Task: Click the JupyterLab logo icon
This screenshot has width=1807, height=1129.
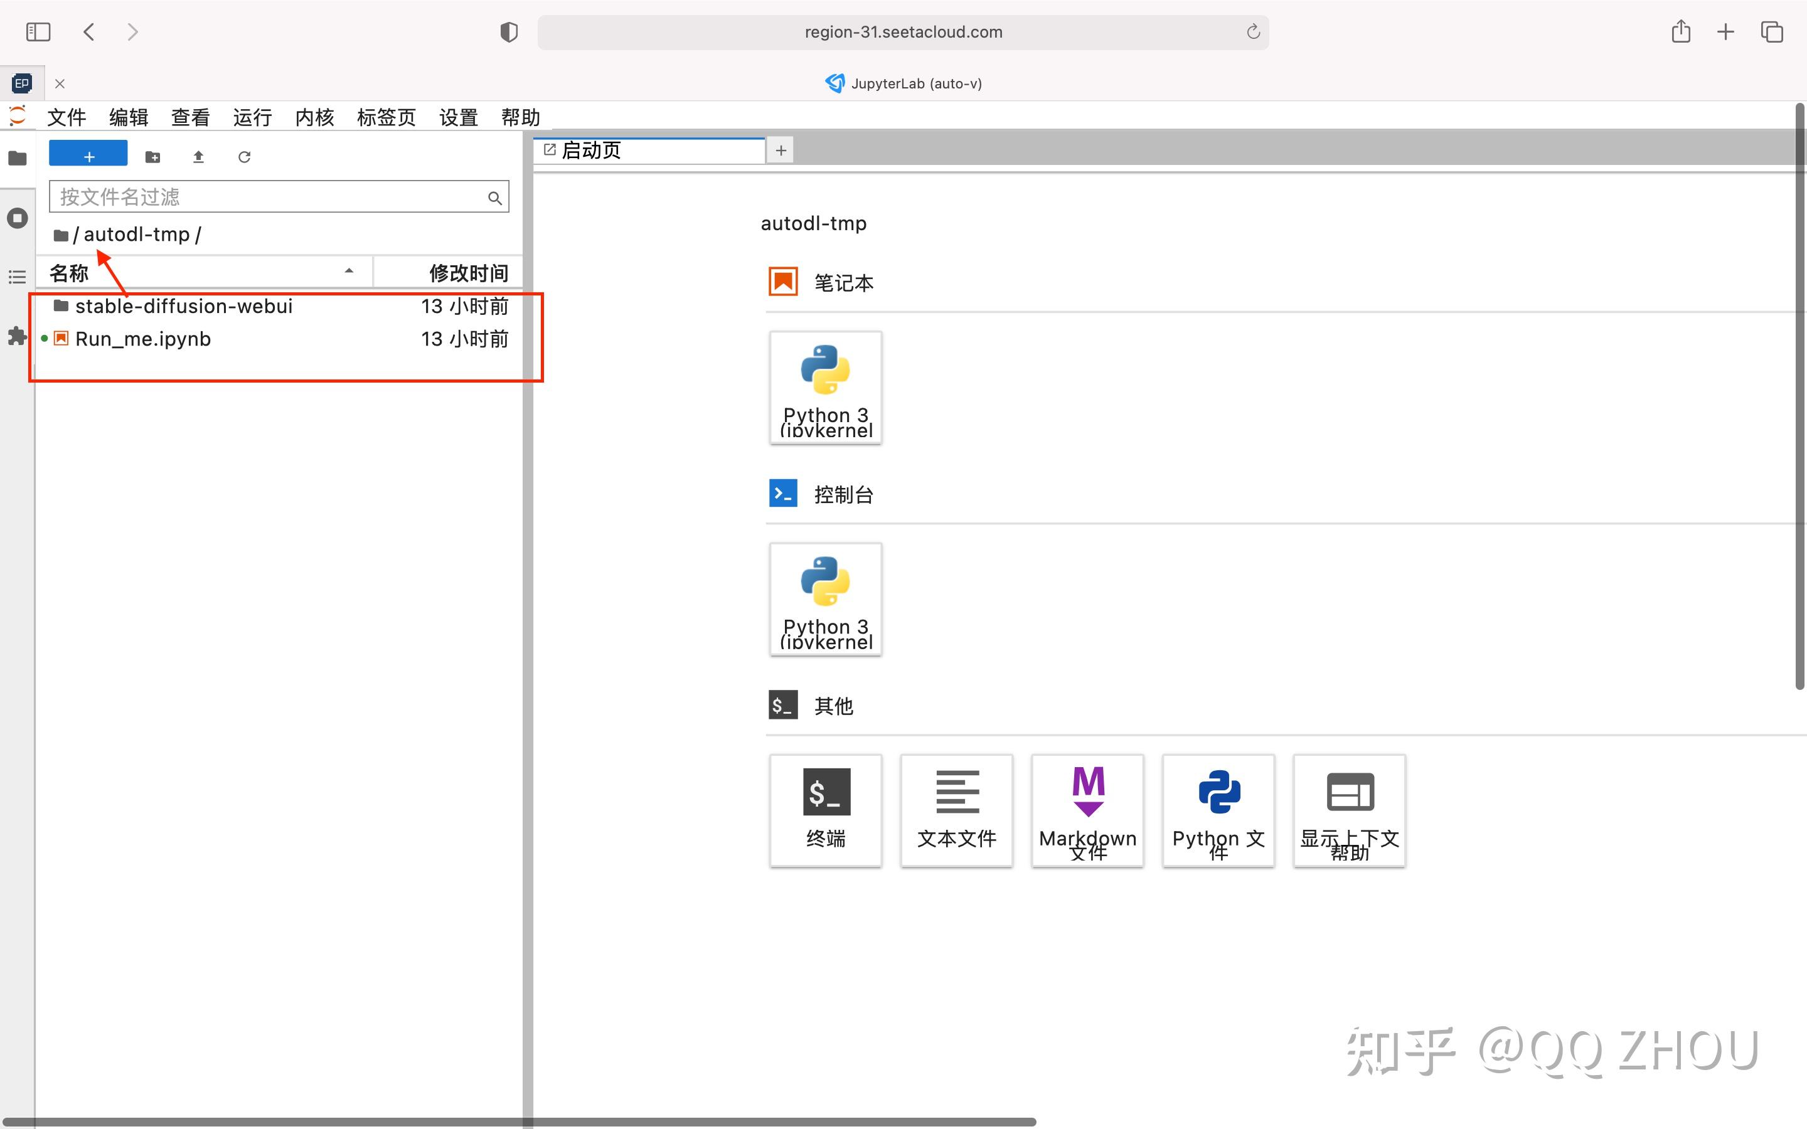Action: [16, 116]
